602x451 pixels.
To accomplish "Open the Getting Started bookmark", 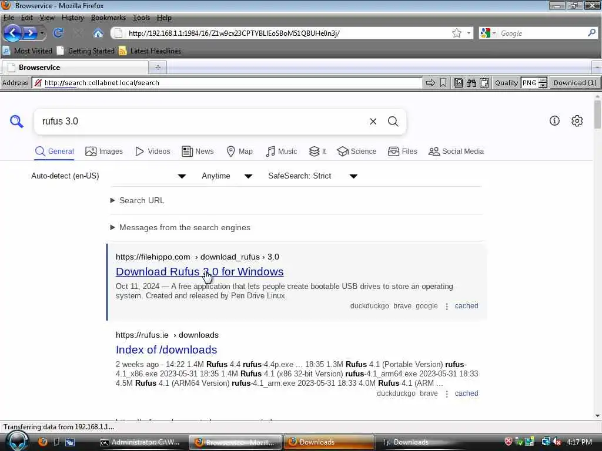I will 85,51.
